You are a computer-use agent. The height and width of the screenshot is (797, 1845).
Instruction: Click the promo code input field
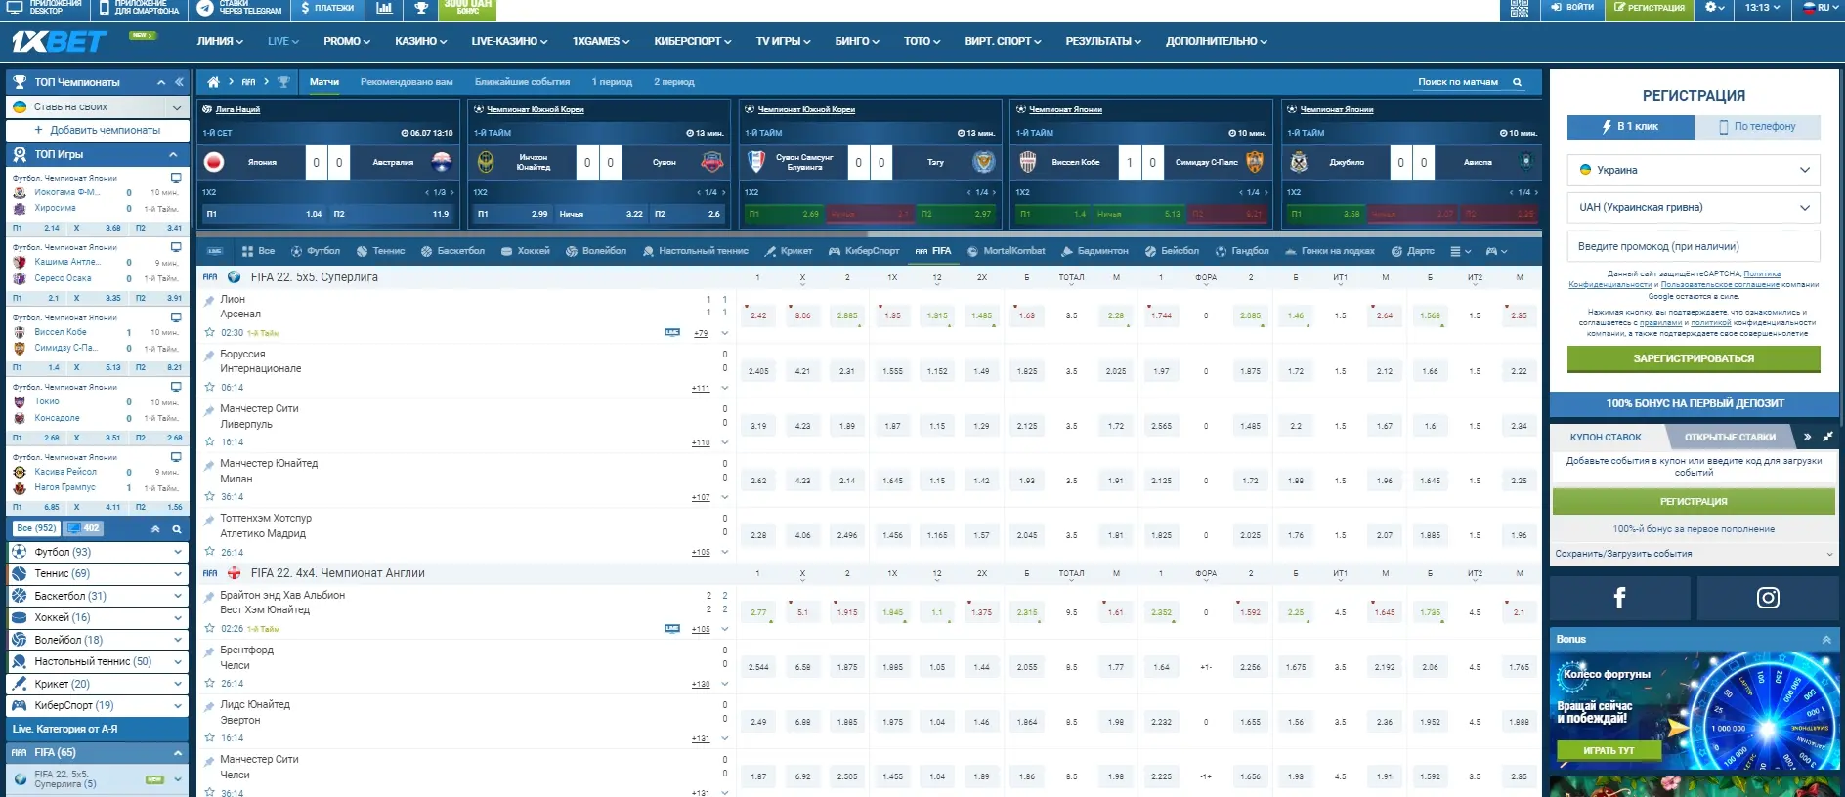coord(1694,246)
